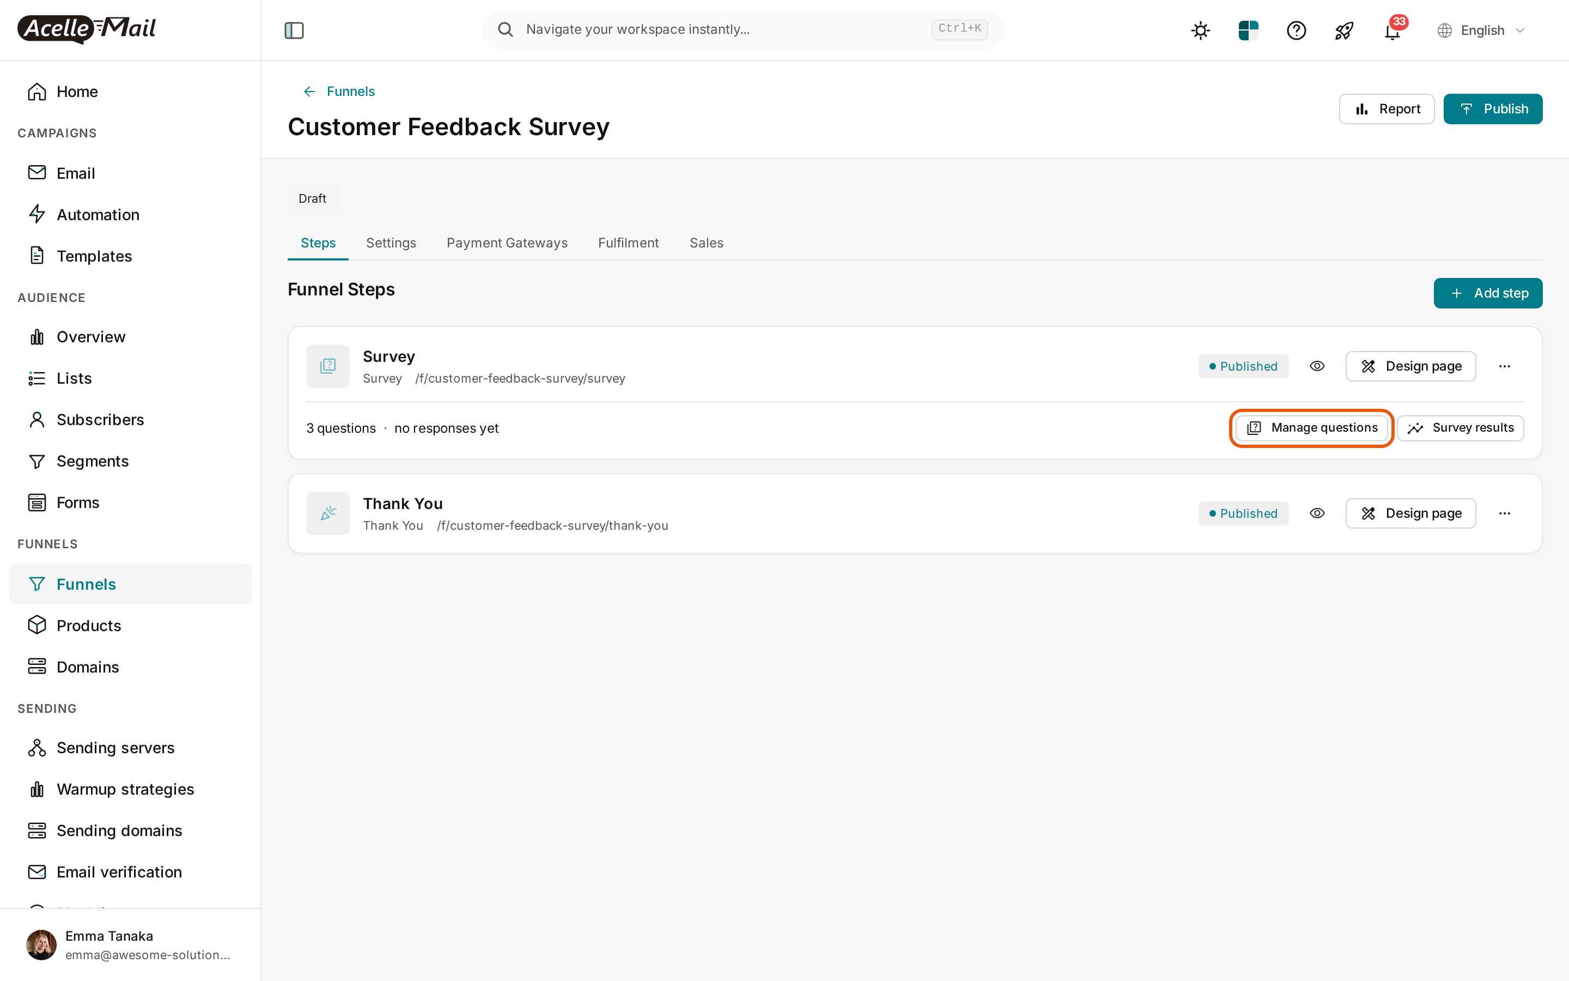1569x981 pixels.
Task: Focus the workspace navigation search field
Action: (743, 29)
